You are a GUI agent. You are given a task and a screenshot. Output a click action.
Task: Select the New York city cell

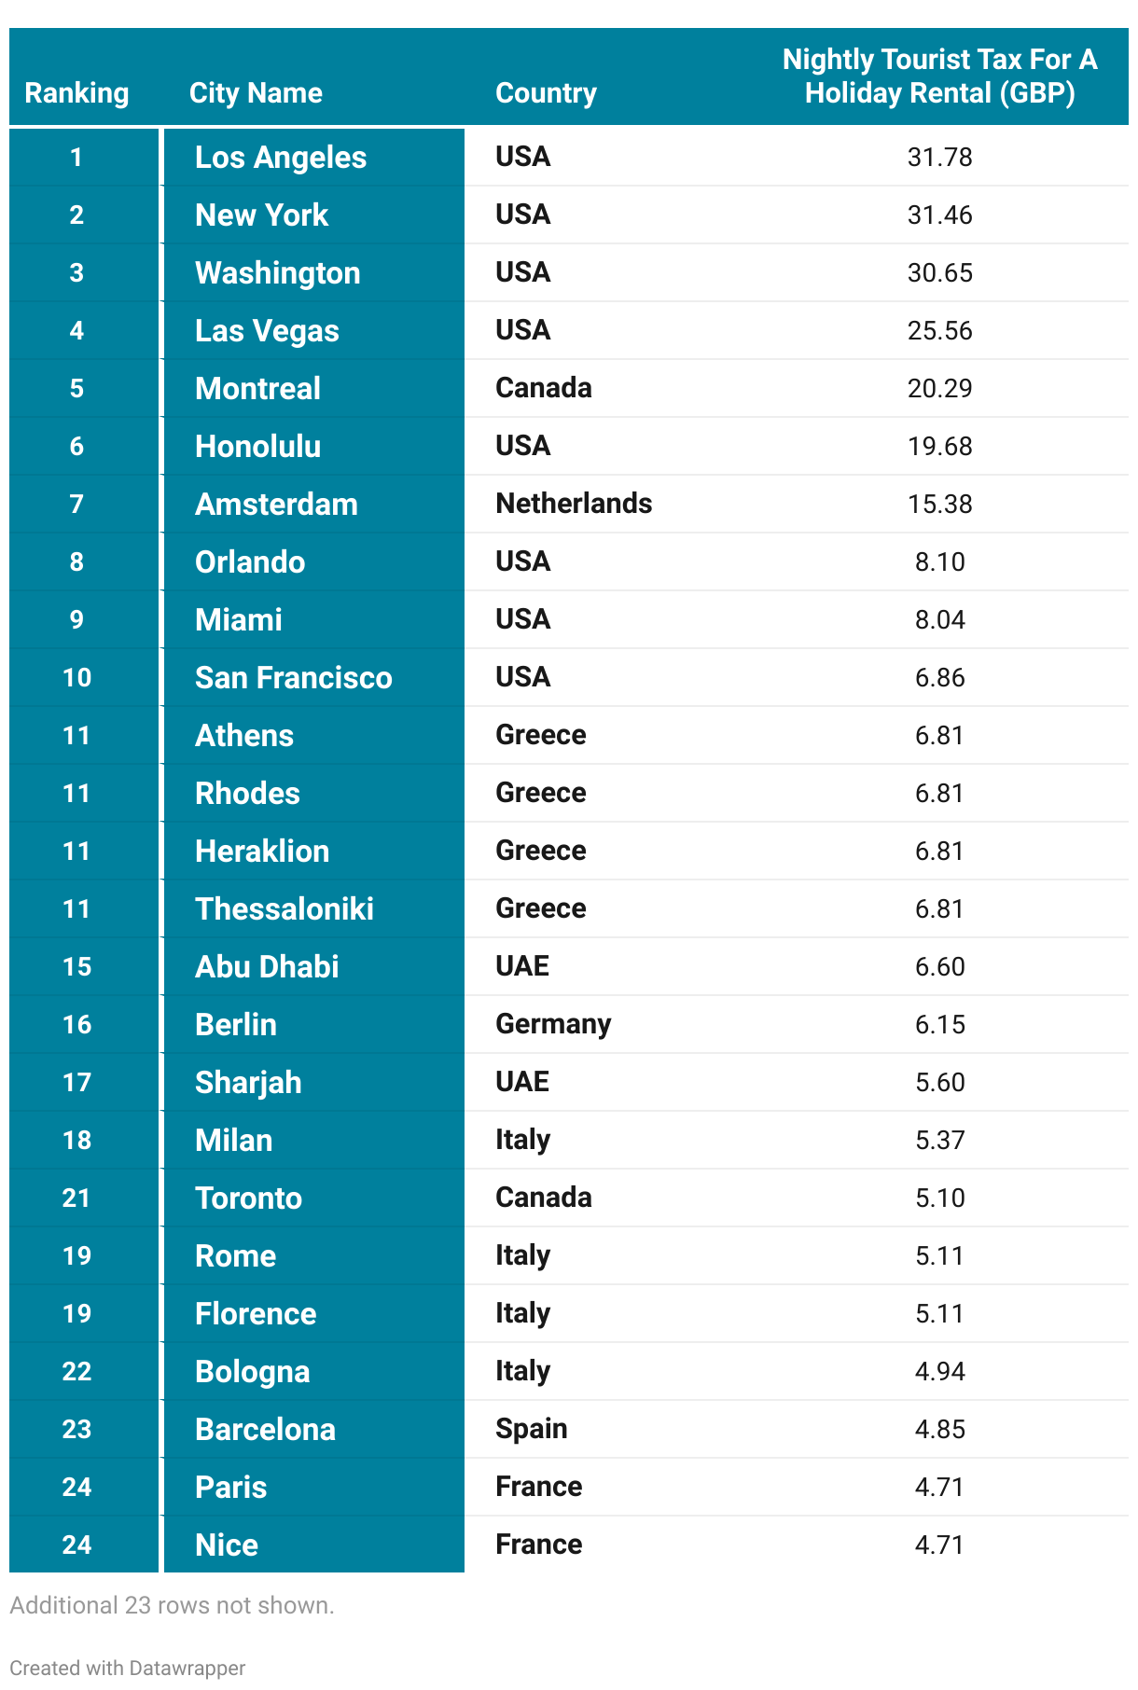click(x=262, y=215)
